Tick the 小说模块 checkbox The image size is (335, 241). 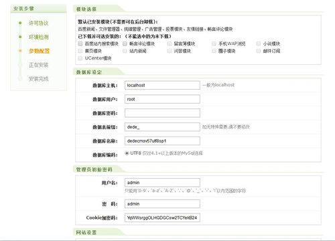[259, 44]
